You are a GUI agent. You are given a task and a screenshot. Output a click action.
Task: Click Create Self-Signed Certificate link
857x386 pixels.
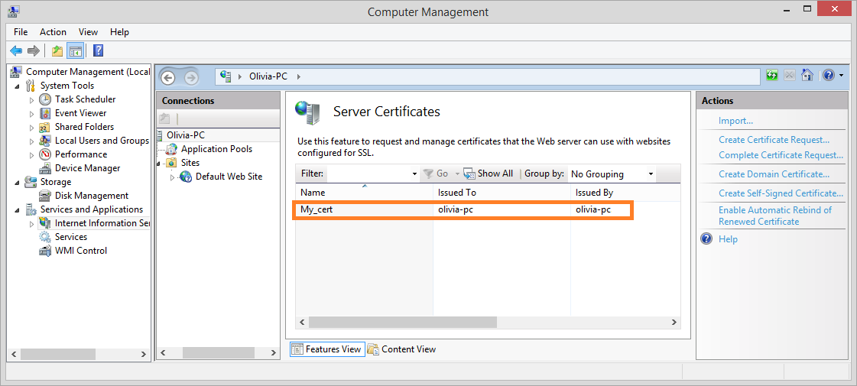pos(781,193)
